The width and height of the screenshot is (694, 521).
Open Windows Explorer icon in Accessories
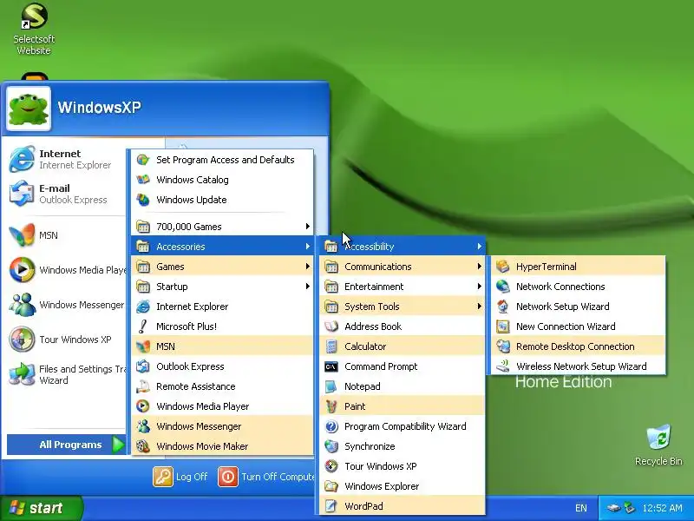(331, 486)
